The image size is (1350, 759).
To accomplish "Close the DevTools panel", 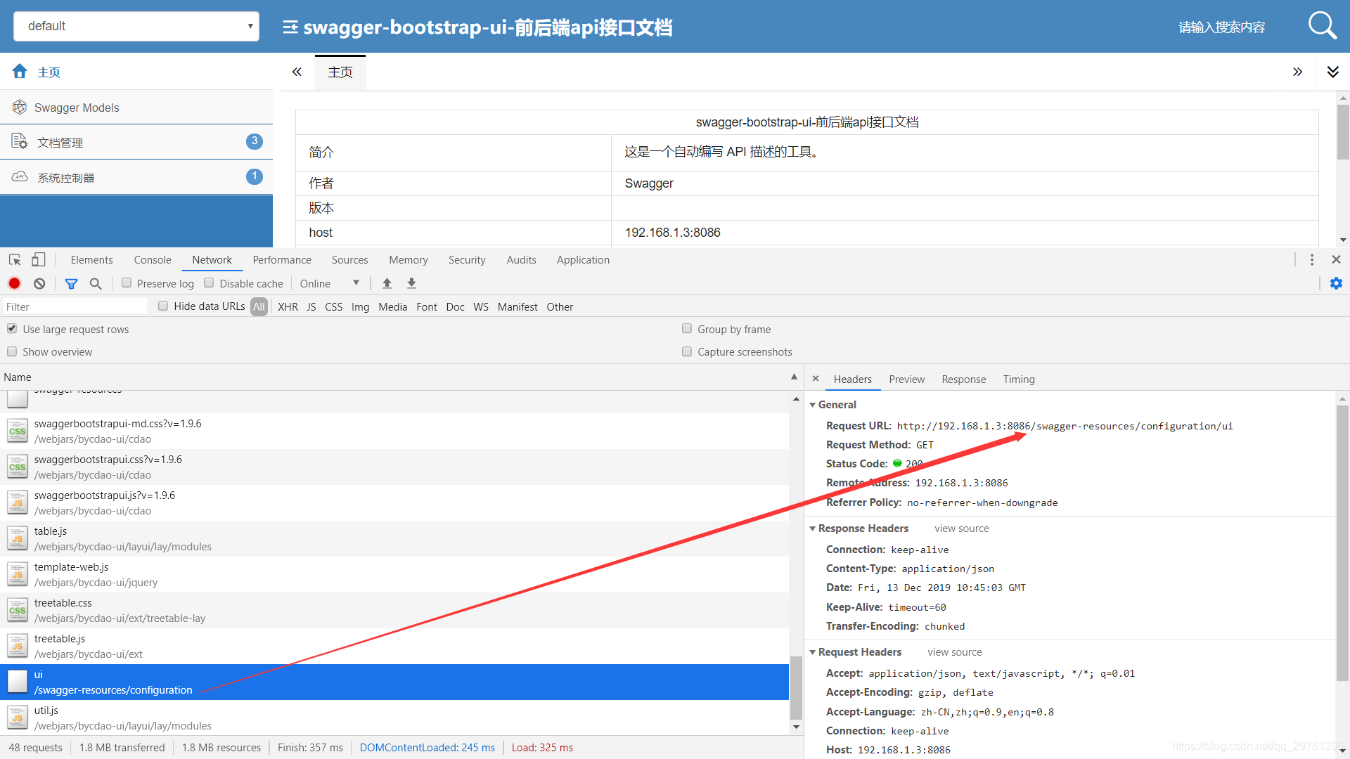I will (1336, 260).
